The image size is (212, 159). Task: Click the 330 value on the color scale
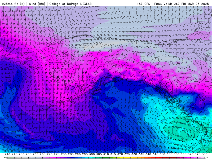point(134,154)
